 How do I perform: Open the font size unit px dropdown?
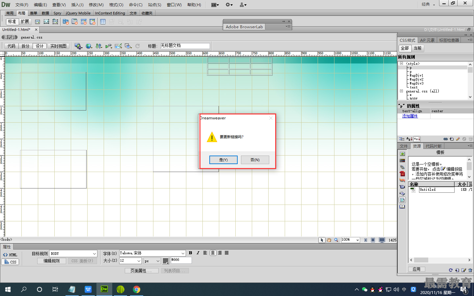coord(152,261)
